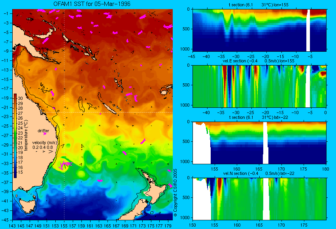
Task: Click the 'velocity (m/s)' legend label
Action: [x=45, y=143]
